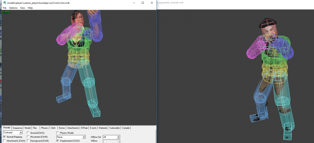Open the View menu
The image size is (314, 143).
click(22, 8)
